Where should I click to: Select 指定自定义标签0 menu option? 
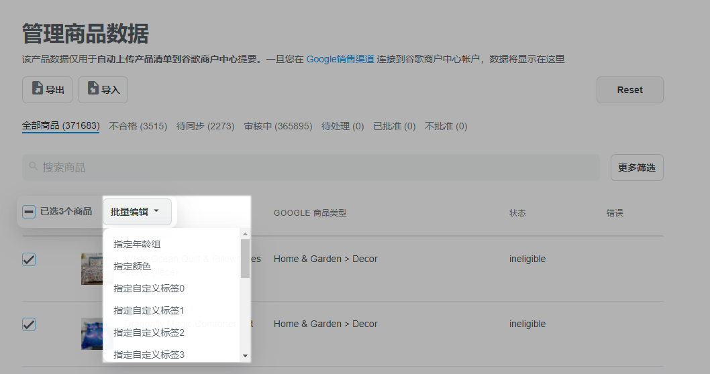point(149,289)
